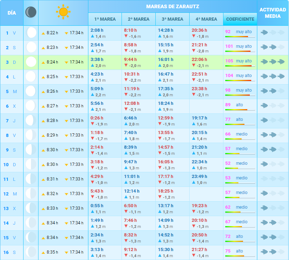Click tide time 19:17 h

click(200, 118)
